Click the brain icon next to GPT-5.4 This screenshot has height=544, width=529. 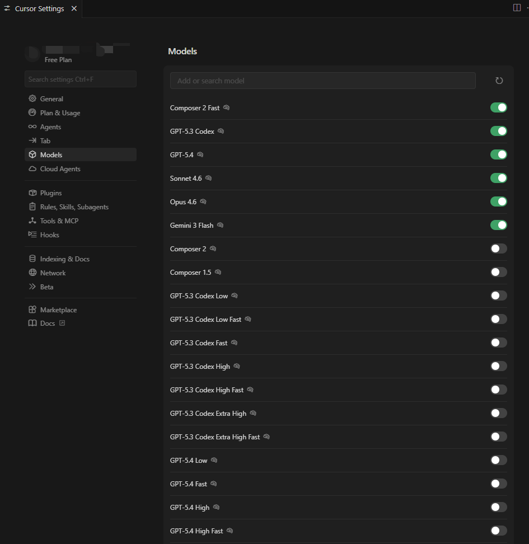pyautogui.click(x=200, y=154)
